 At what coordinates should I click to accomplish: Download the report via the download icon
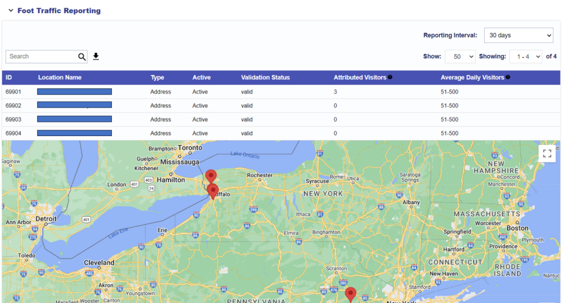pos(95,57)
